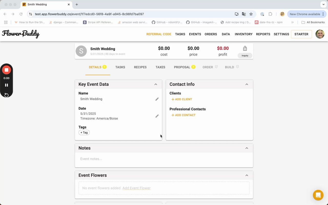Open Tasks in the top navigation
Screen dimensions: 328x205
180,34
